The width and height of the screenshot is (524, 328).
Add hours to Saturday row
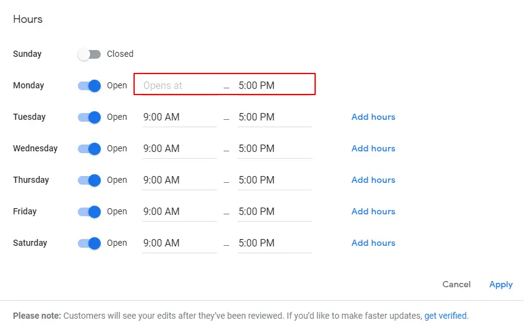(373, 243)
